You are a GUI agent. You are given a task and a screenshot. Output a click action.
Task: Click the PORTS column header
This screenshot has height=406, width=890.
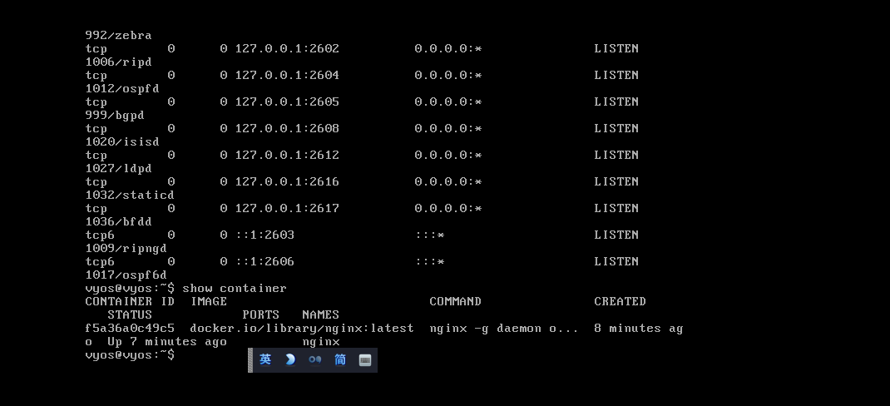click(x=260, y=314)
